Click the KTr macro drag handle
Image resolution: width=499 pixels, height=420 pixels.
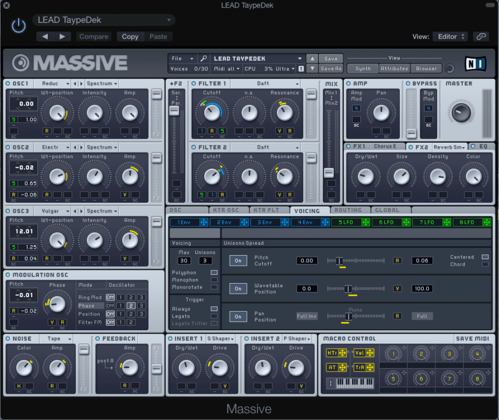342,353
